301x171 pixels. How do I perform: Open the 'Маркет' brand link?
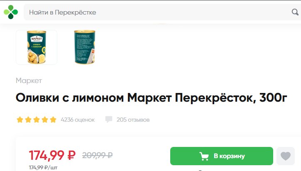(29, 81)
